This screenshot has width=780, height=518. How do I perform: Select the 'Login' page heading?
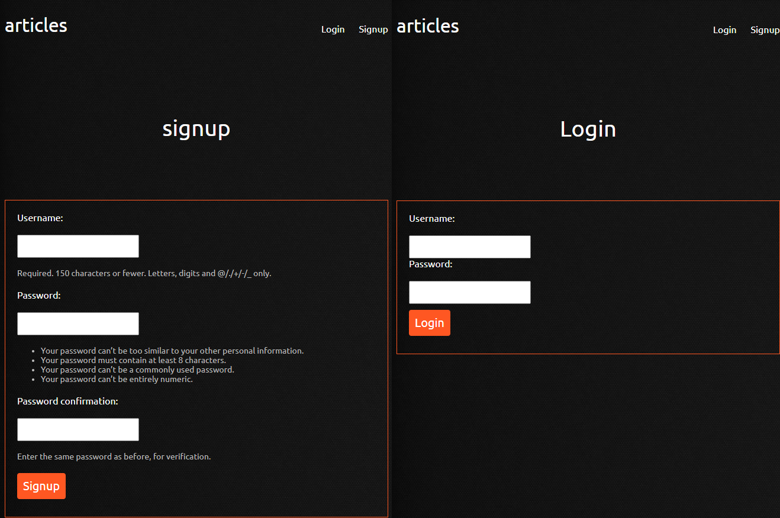click(588, 129)
